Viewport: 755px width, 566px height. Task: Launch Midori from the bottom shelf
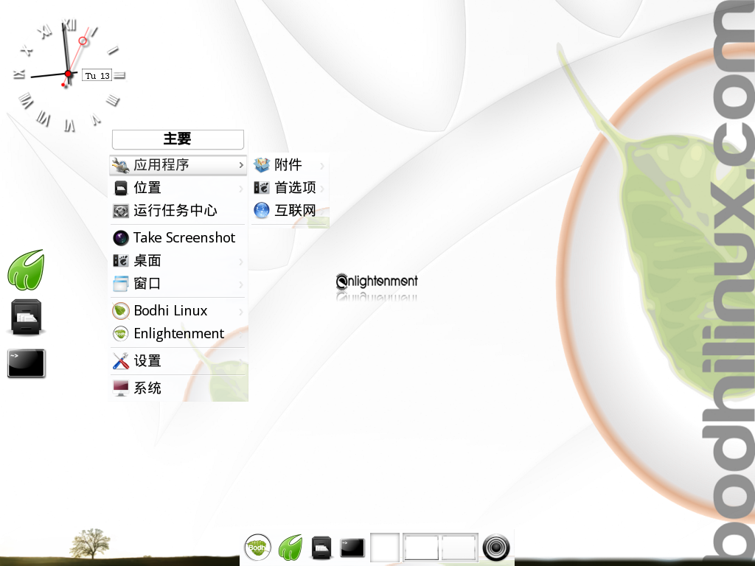tap(290, 548)
